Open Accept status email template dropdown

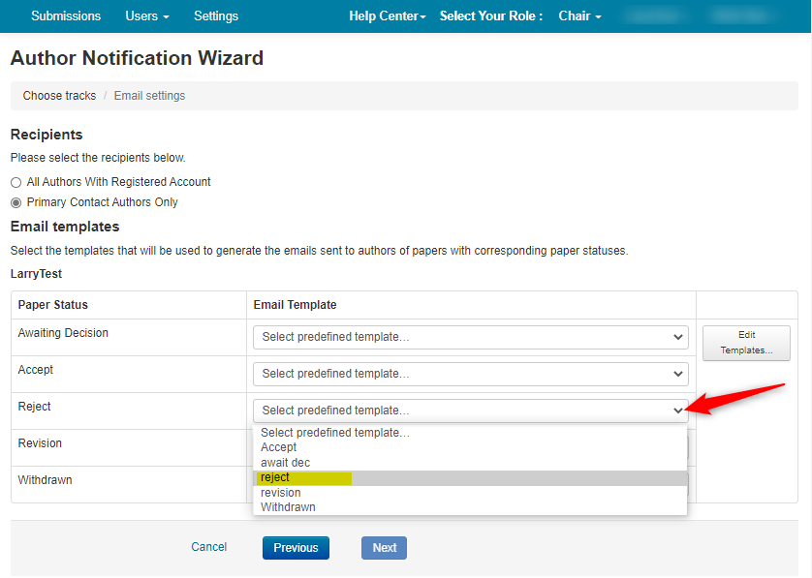470,374
